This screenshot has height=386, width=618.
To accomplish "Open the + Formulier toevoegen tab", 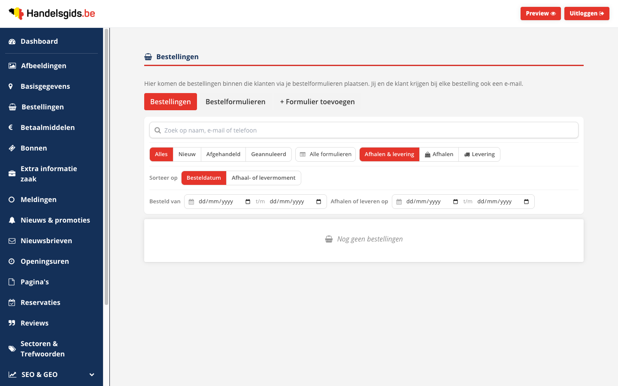I will (318, 102).
